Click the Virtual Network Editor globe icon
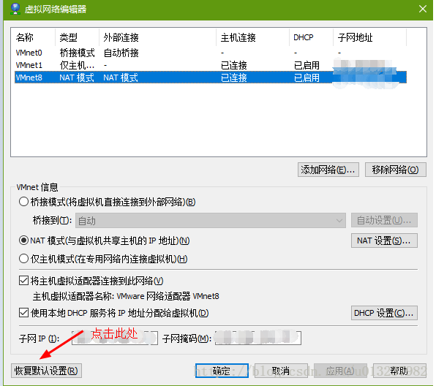 (x=15, y=9)
